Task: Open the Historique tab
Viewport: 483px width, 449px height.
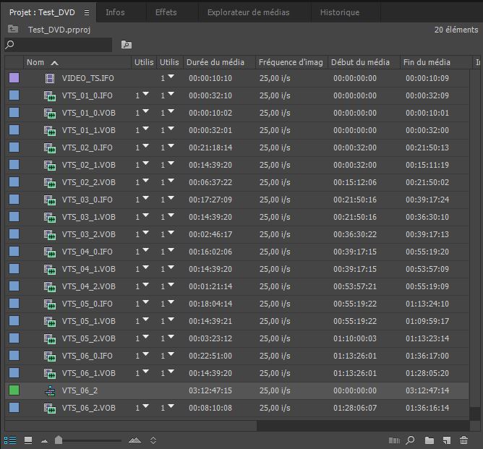Action: pyautogui.click(x=339, y=12)
